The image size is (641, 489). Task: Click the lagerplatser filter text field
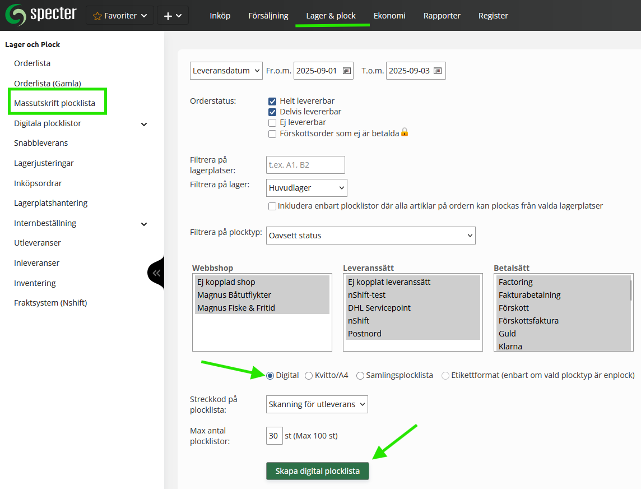305,165
